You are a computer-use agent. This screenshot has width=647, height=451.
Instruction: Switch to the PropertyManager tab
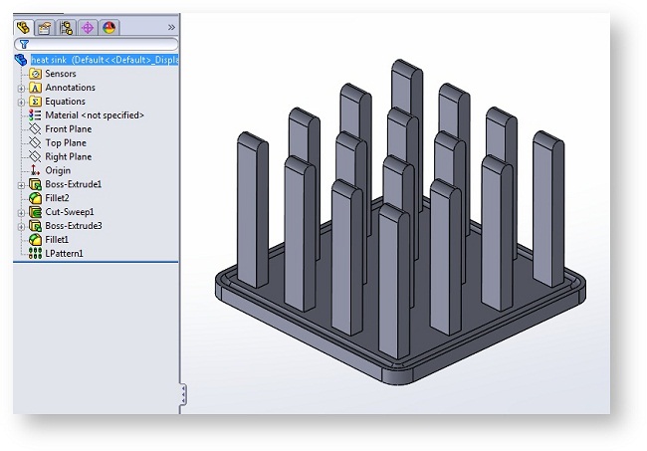point(44,28)
